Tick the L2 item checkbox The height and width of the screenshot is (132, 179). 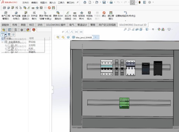tap(9, 52)
